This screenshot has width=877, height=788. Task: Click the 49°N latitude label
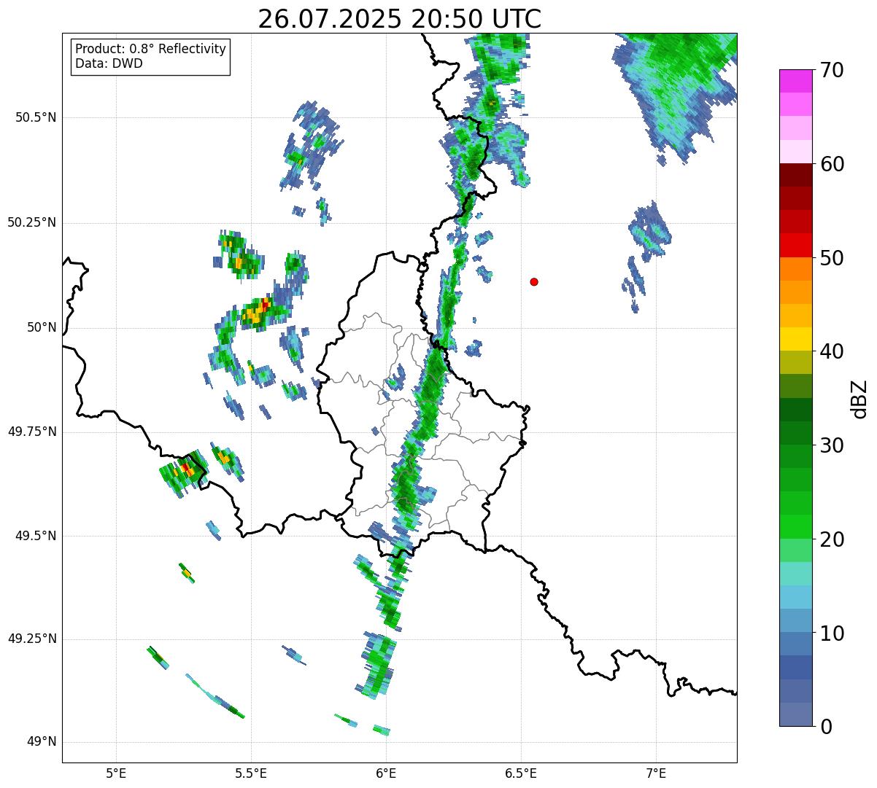pos(42,742)
